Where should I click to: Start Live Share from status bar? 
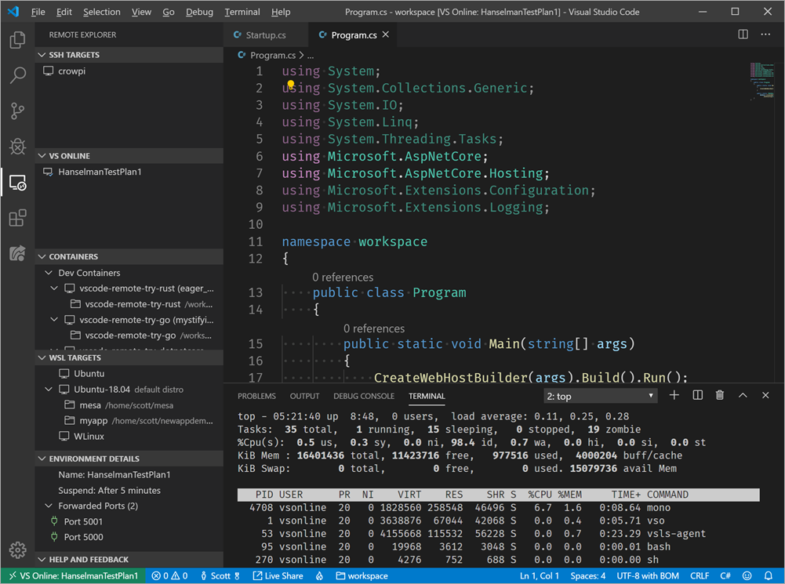point(278,576)
